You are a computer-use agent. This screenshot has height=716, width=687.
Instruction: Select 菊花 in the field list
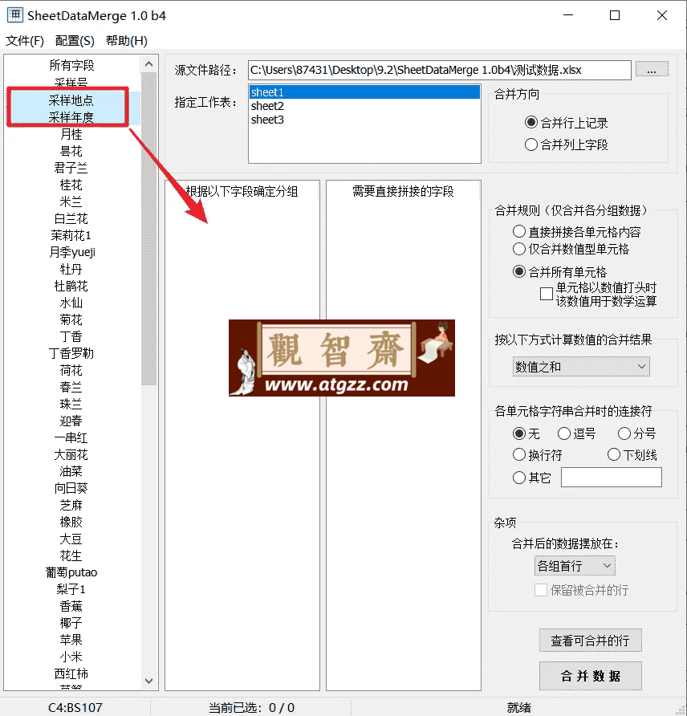click(71, 319)
